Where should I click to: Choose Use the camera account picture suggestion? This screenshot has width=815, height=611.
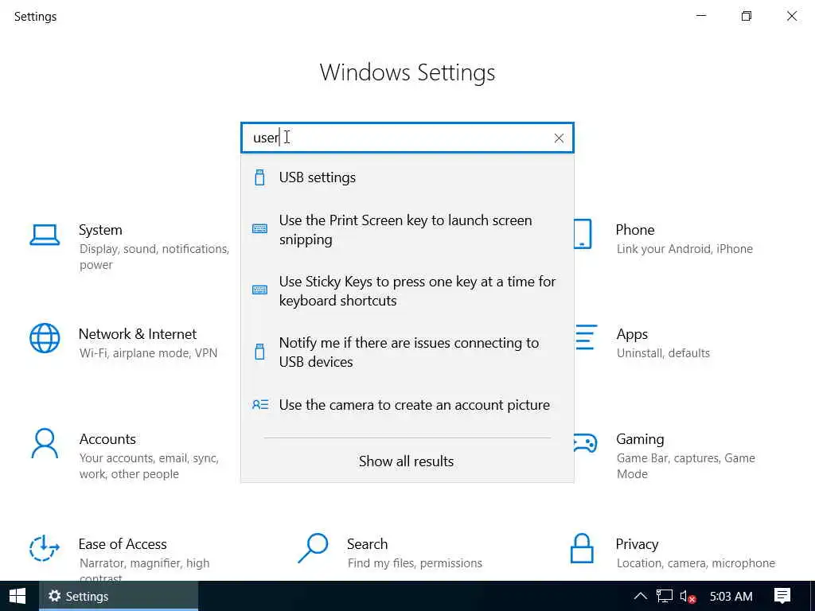point(407,405)
